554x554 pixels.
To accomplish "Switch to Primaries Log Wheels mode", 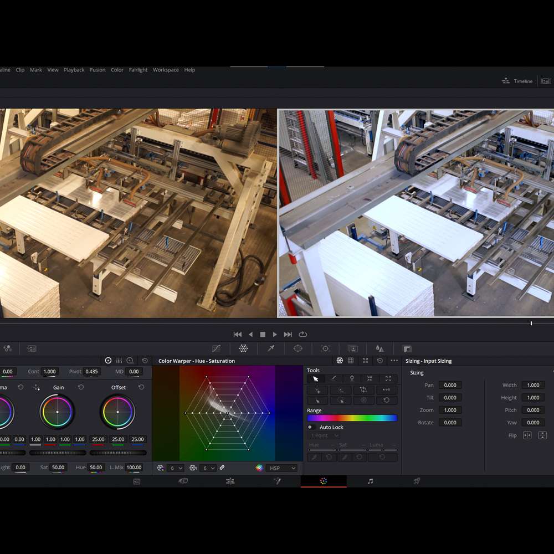I will pos(130,361).
